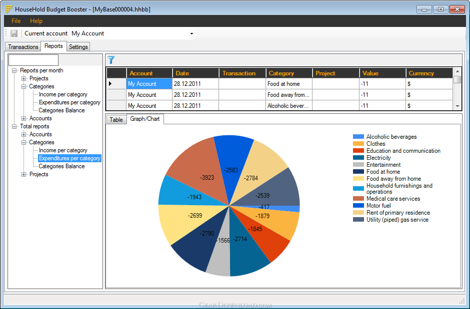470x309 pixels.
Task: Collapse Categories under Total reports
Action: coord(23,143)
